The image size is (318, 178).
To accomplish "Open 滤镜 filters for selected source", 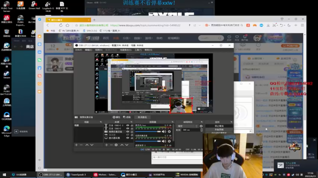I will [x=127, y=117].
